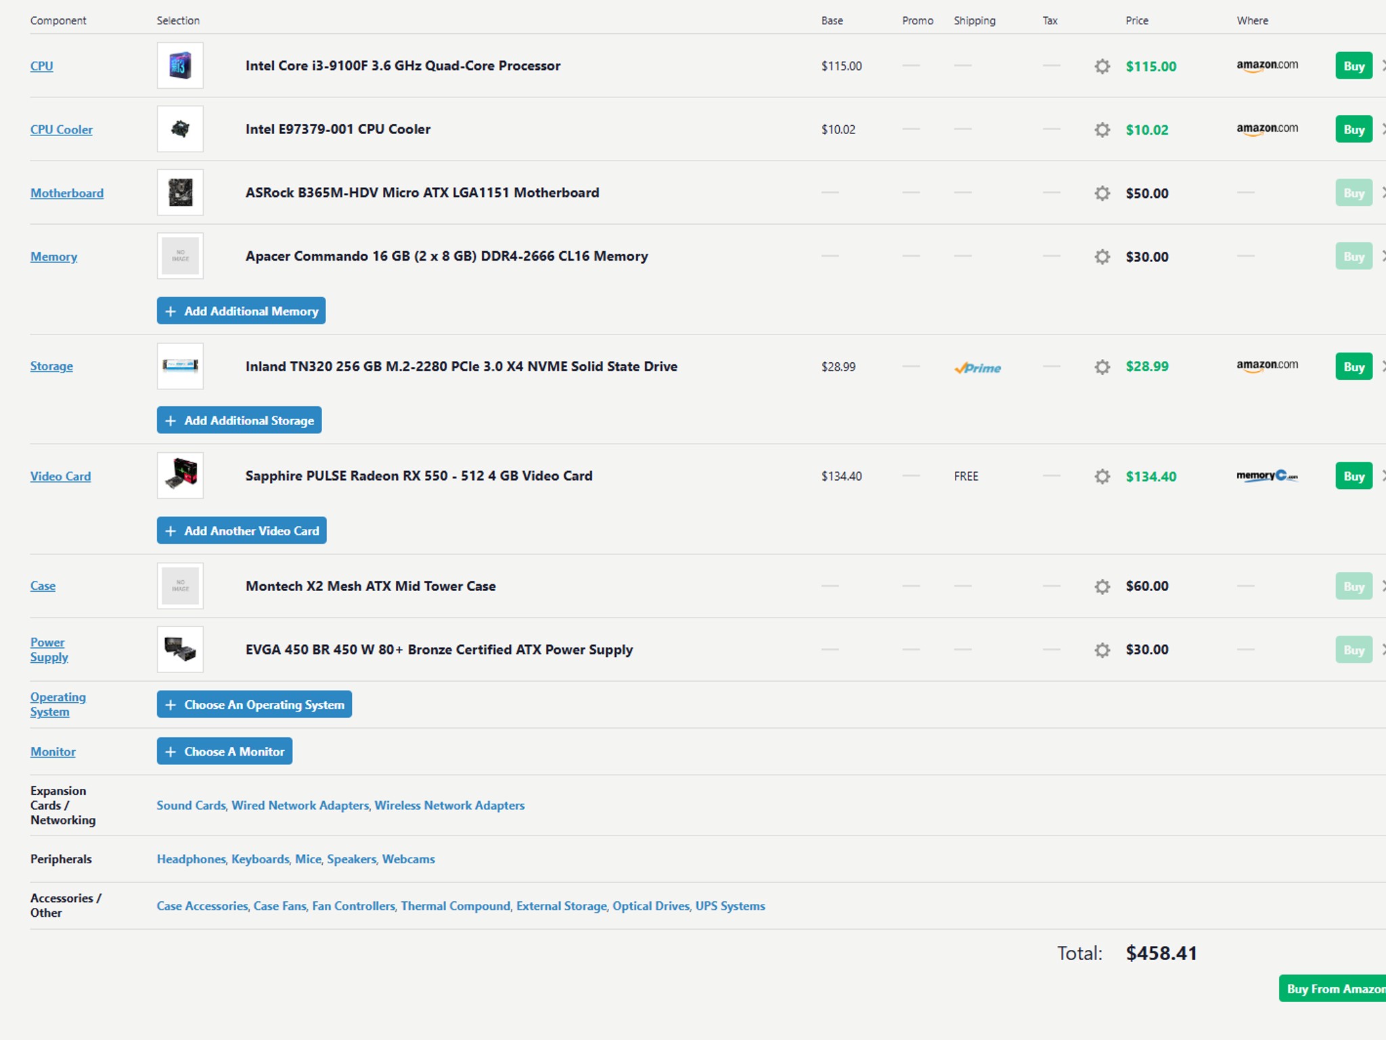This screenshot has width=1386, height=1040.
Task: Open price settings gear for Storage row
Action: point(1102,366)
